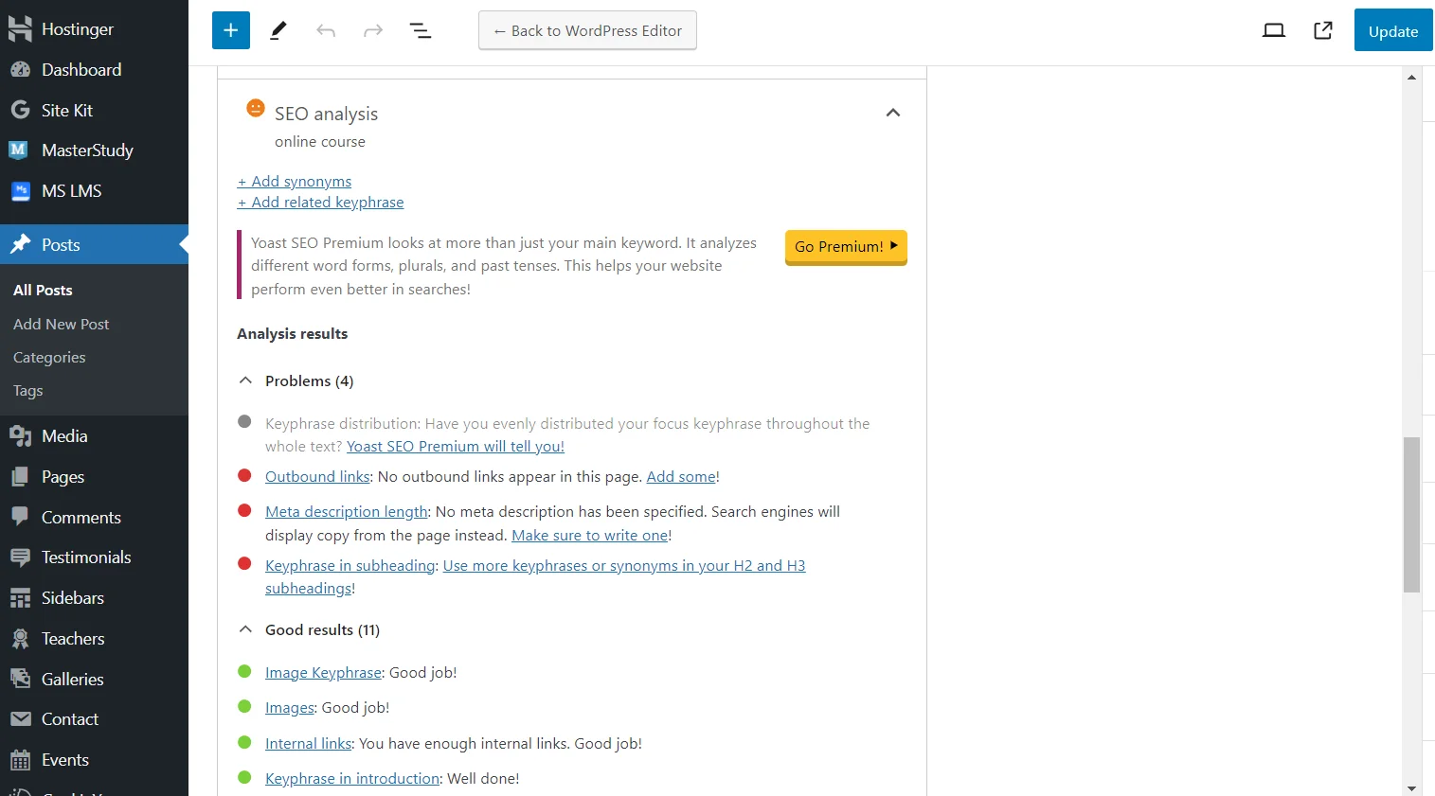
Task: Click the block inserter plus button
Action: [231, 30]
